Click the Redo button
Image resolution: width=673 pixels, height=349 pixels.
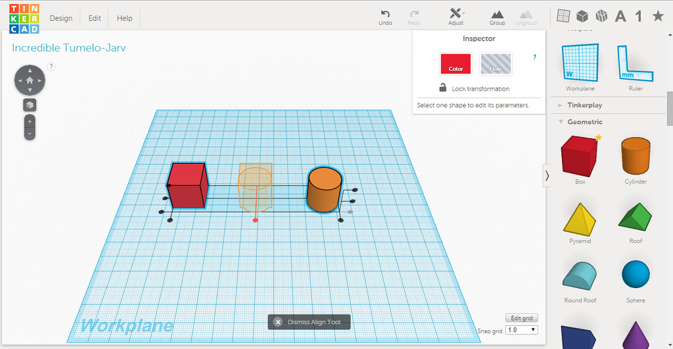[414, 17]
